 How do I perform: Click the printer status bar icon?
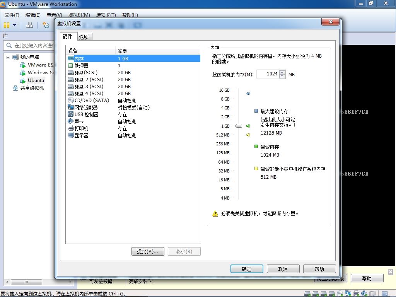point(356,294)
